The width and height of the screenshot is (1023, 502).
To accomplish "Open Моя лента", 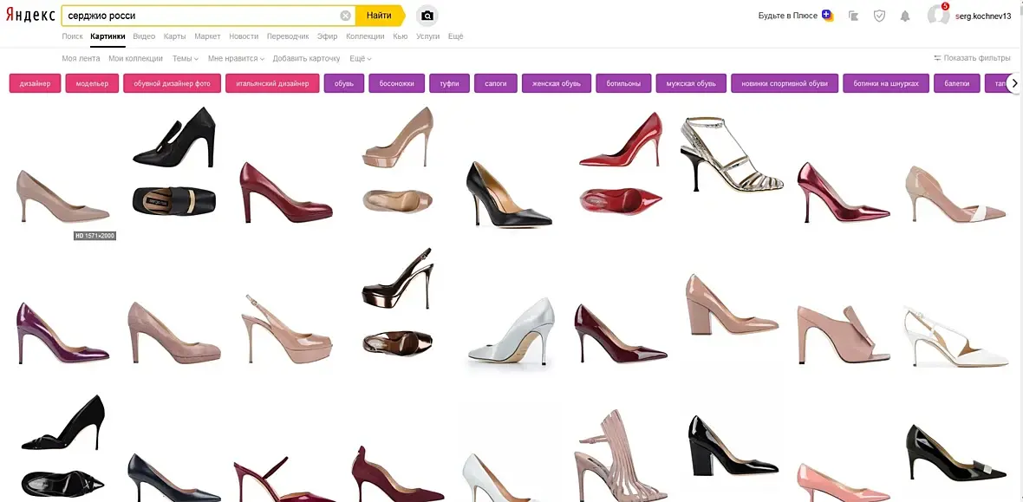I will pos(81,58).
